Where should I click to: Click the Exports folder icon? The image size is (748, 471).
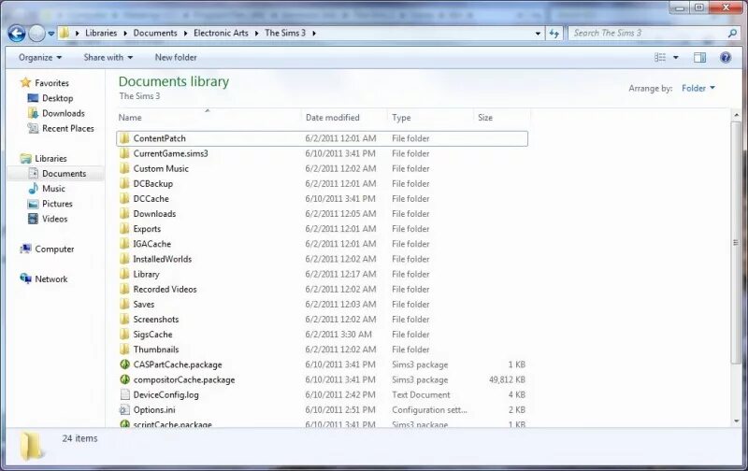point(124,229)
